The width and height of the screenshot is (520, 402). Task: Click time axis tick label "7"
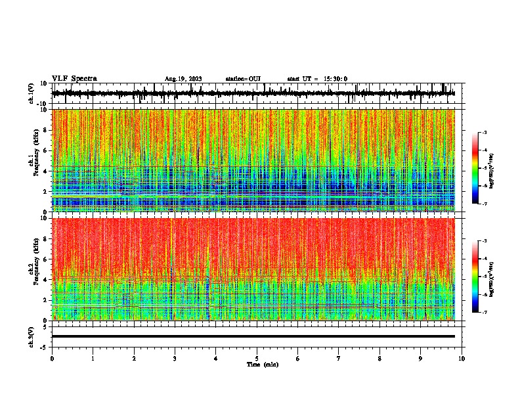339,359
